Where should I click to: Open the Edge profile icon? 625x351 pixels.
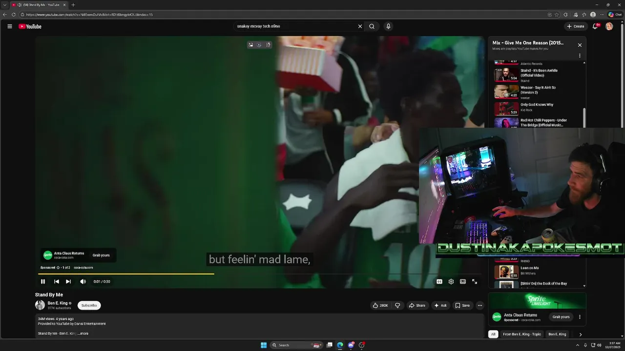[x=593, y=15]
